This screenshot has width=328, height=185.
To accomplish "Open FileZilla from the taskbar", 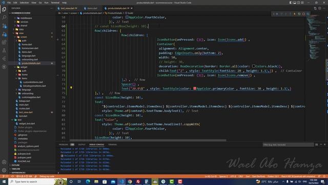I will click(138, 181).
